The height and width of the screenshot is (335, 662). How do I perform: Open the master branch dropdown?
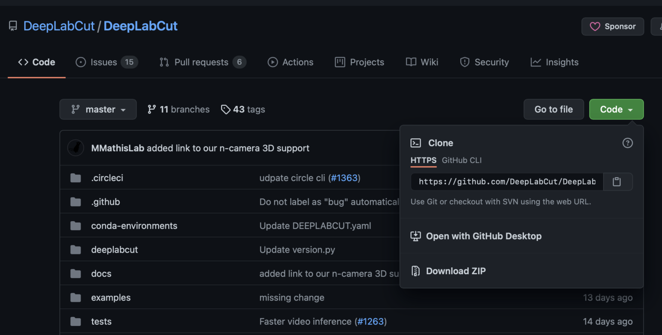point(98,109)
